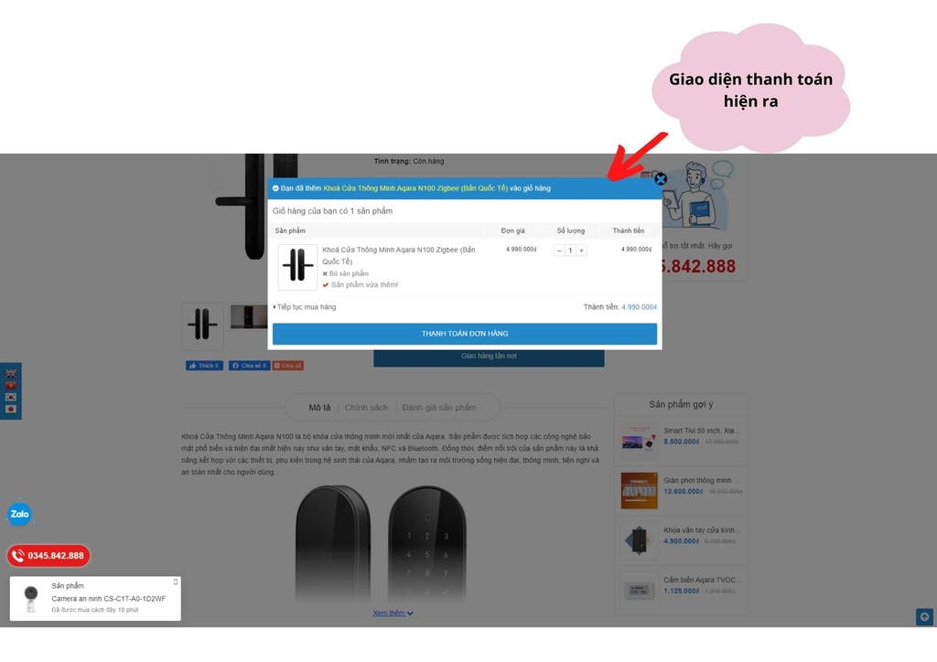Image resolution: width=937 pixels, height=662 pixels.
Task: Switch language with the UK flag icon
Action: click(x=11, y=373)
